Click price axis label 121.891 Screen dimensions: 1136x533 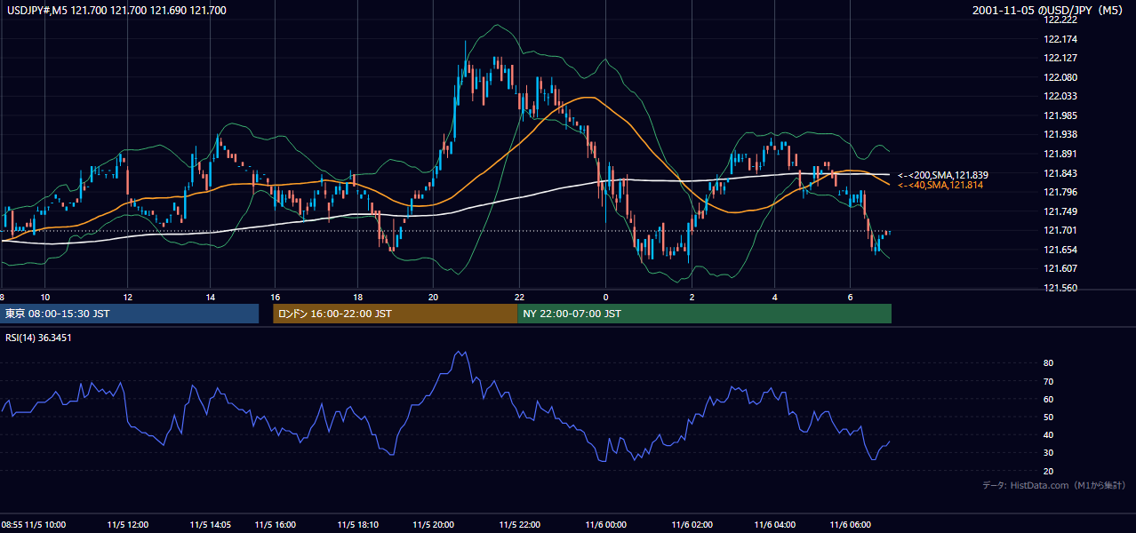pyautogui.click(x=1060, y=154)
